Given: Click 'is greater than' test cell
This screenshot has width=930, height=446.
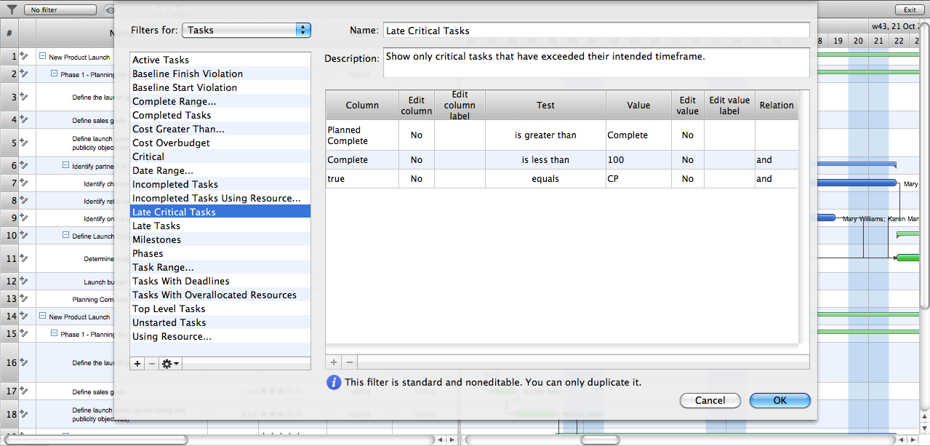Looking at the screenshot, I should pos(545,135).
